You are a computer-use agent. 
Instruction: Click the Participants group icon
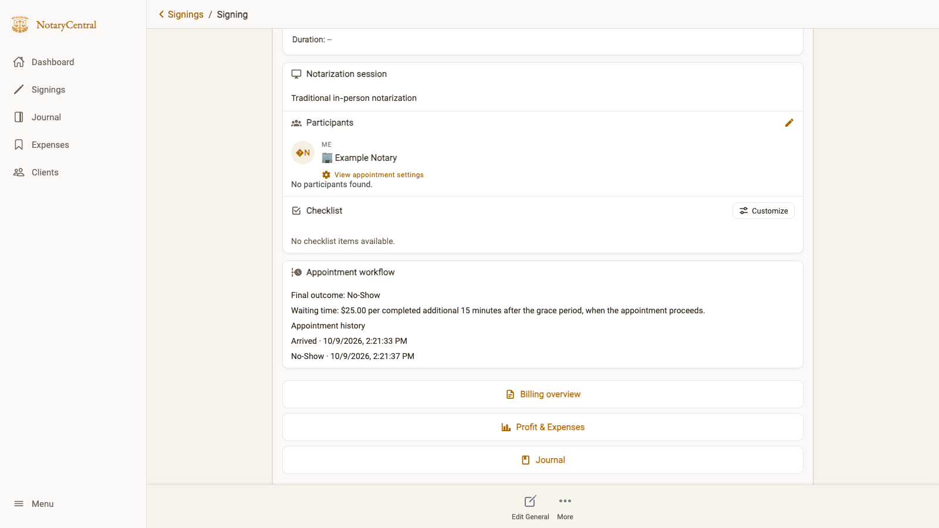pos(296,123)
